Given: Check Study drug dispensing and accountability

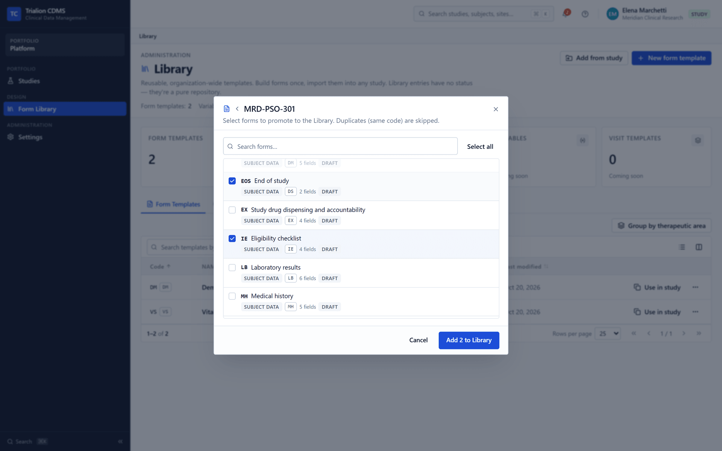Looking at the screenshot, I should pos(232,210).
